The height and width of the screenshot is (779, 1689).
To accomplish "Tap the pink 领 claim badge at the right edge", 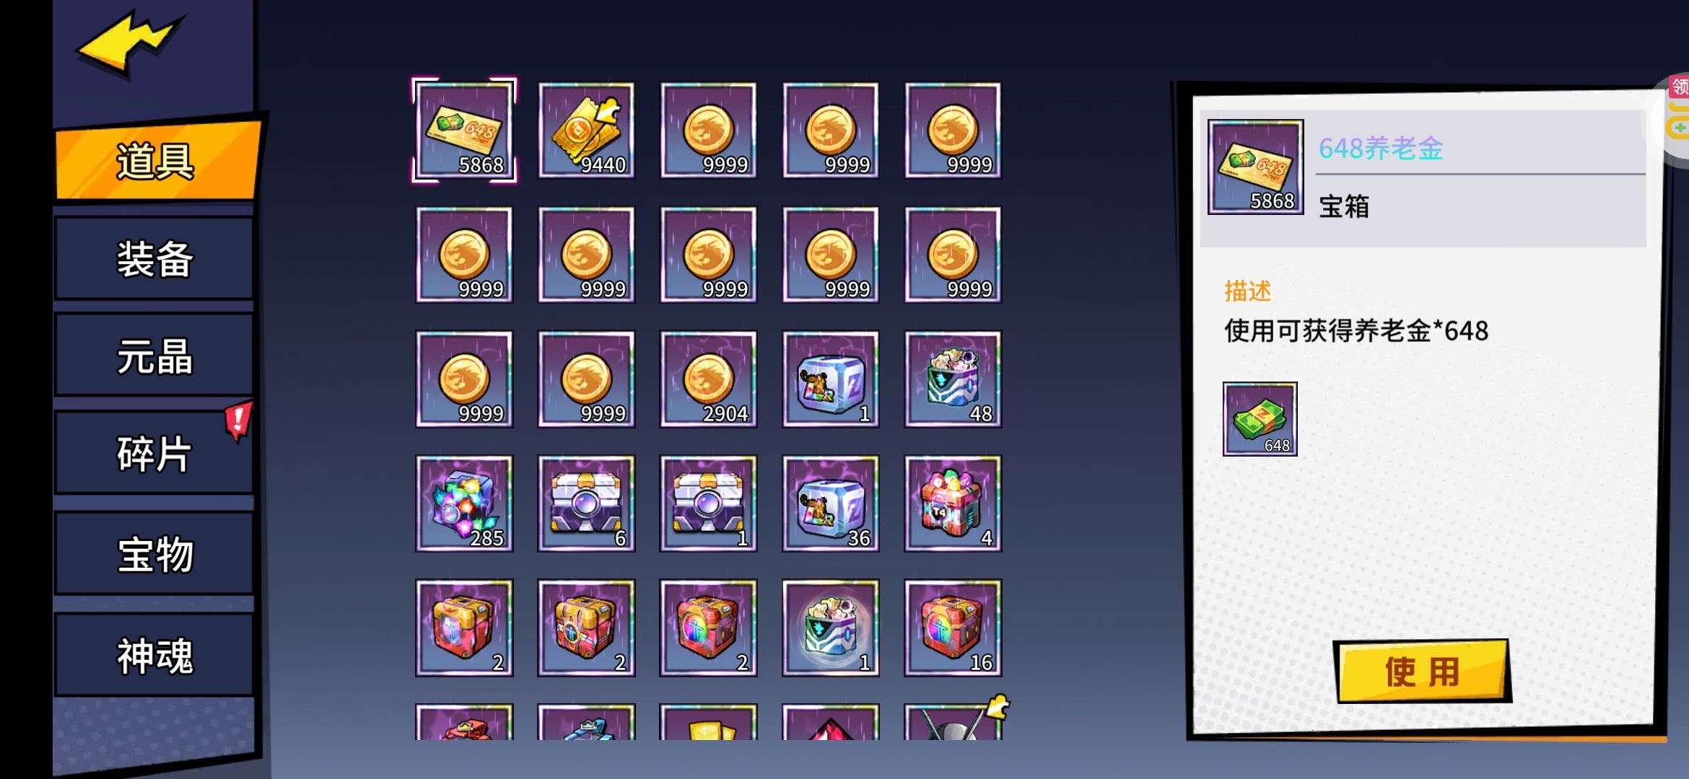I will tap(1679, 87).
